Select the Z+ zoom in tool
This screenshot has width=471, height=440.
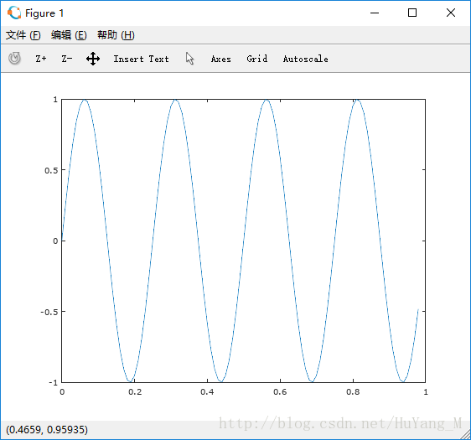tap(41, 59)
